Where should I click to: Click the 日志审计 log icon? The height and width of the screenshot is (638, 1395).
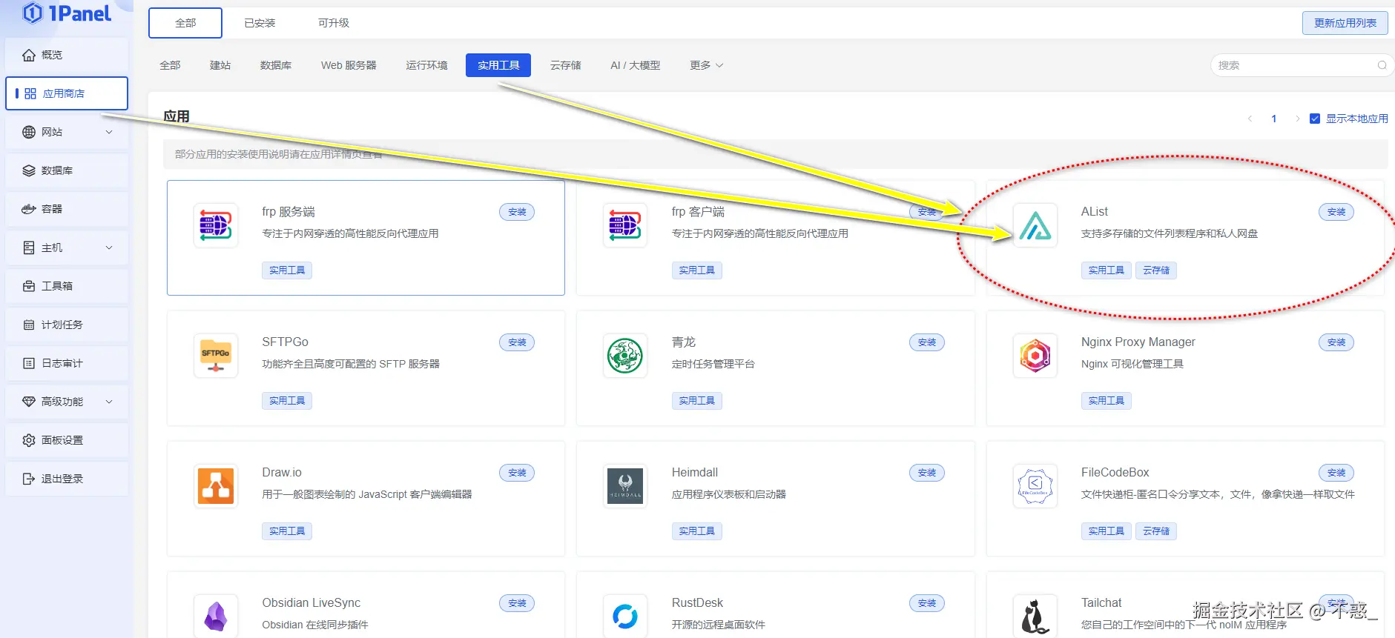coord(29,363)
